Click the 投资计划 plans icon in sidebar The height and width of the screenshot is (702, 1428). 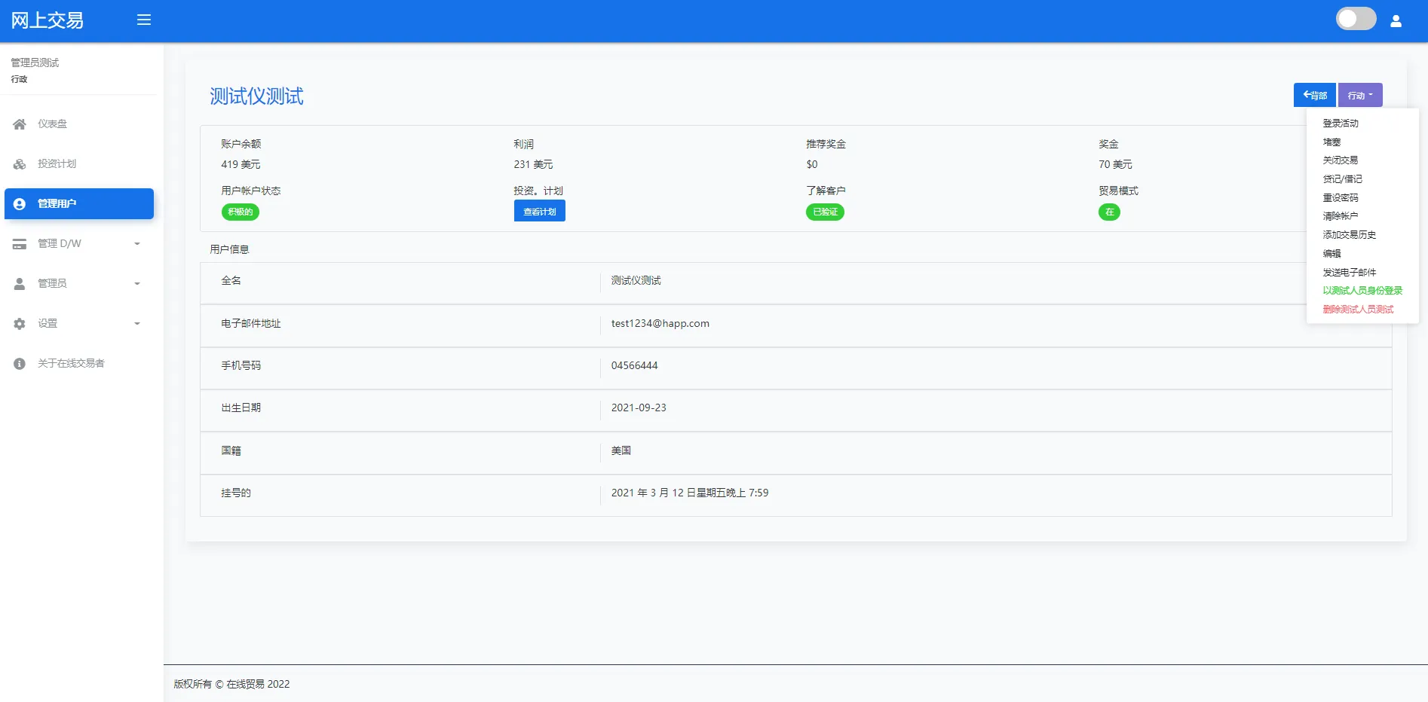pos(19,163)
